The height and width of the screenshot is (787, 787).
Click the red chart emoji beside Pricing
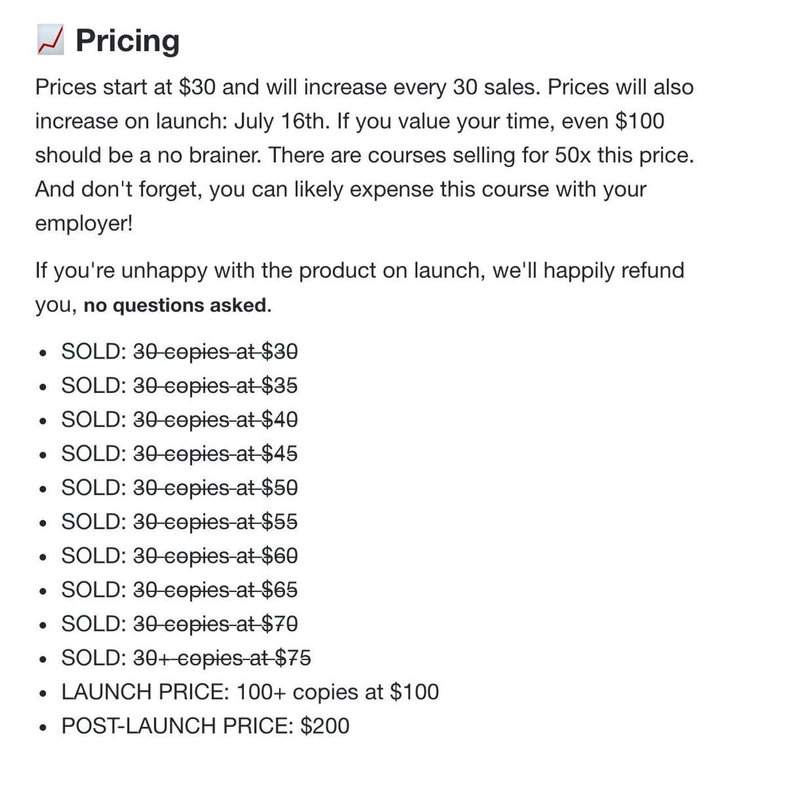point(51,40)
